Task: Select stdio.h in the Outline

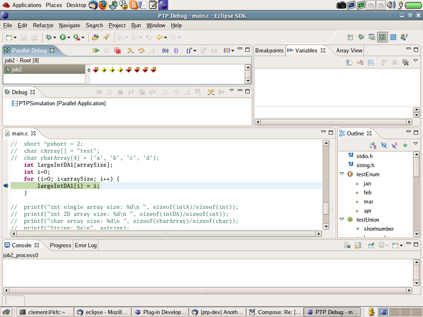Action: (x=364, y=156)
